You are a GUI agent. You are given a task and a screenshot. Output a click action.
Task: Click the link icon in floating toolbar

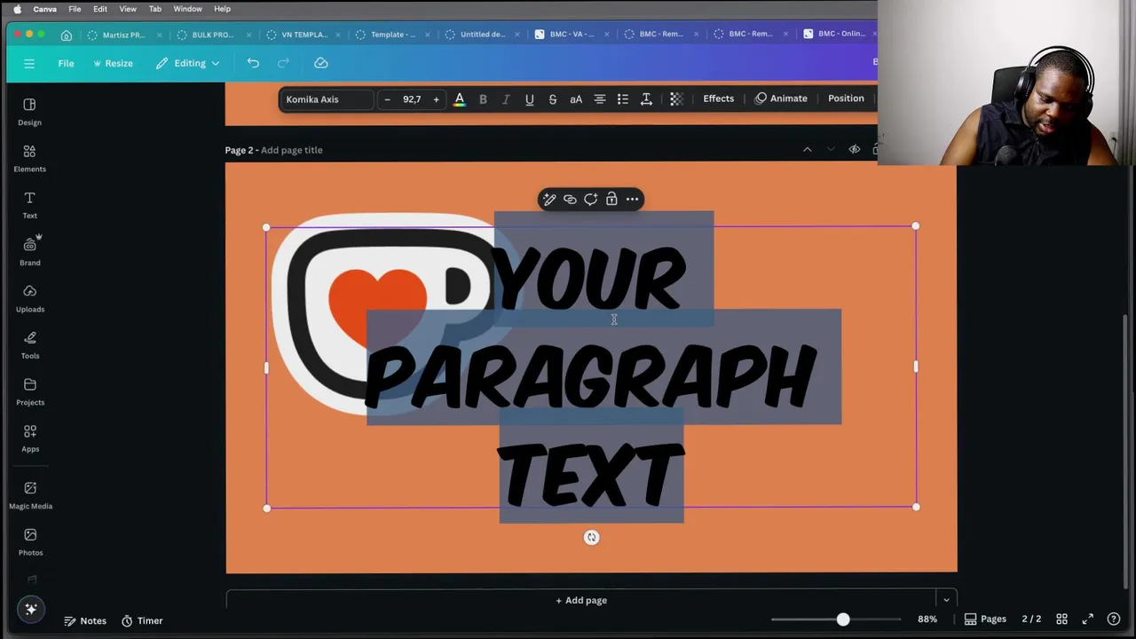coord(570,199)
